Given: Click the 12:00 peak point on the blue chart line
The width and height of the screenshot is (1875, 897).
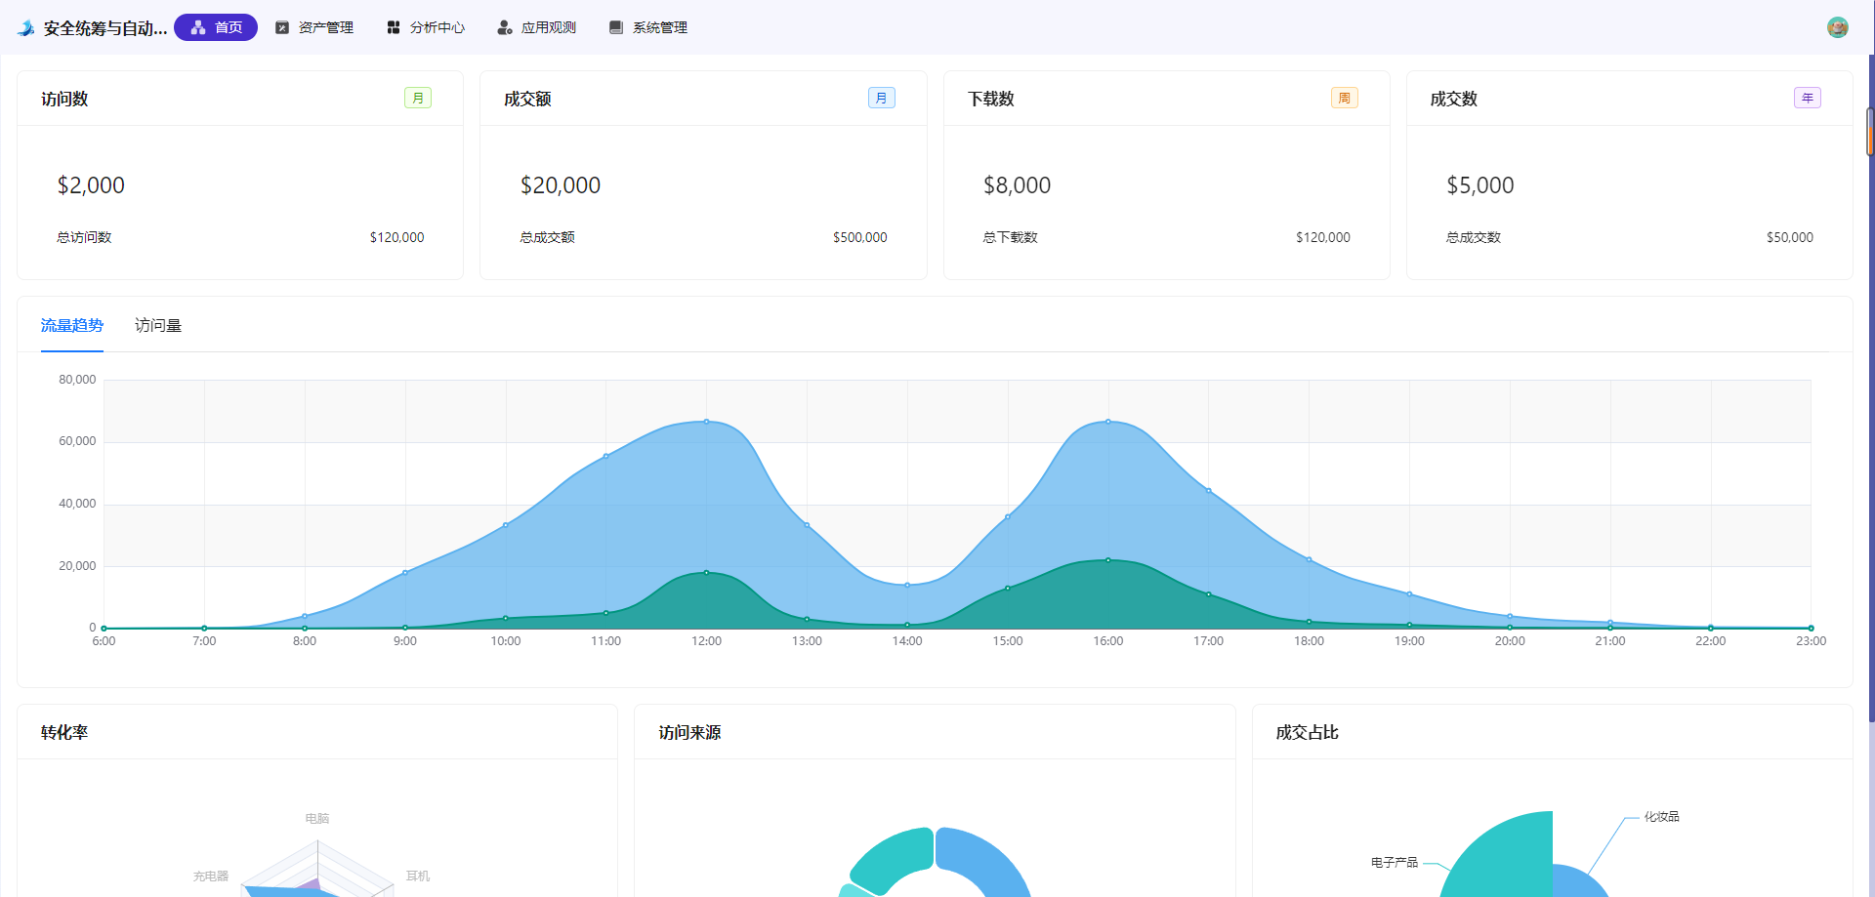Looking at the screenshot, I should pos(707,422).
